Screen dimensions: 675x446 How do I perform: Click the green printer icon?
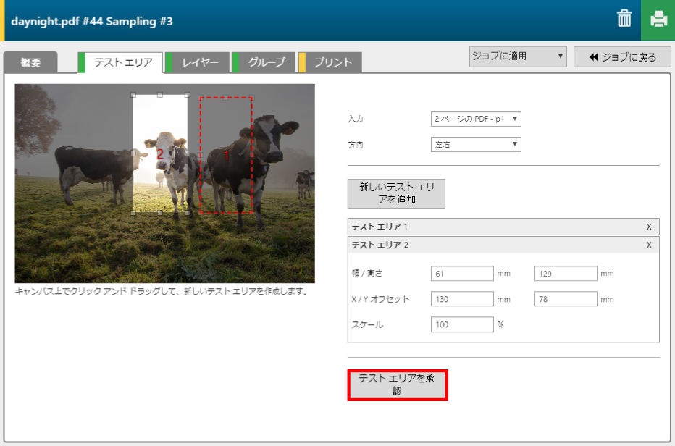click(658, 20)
